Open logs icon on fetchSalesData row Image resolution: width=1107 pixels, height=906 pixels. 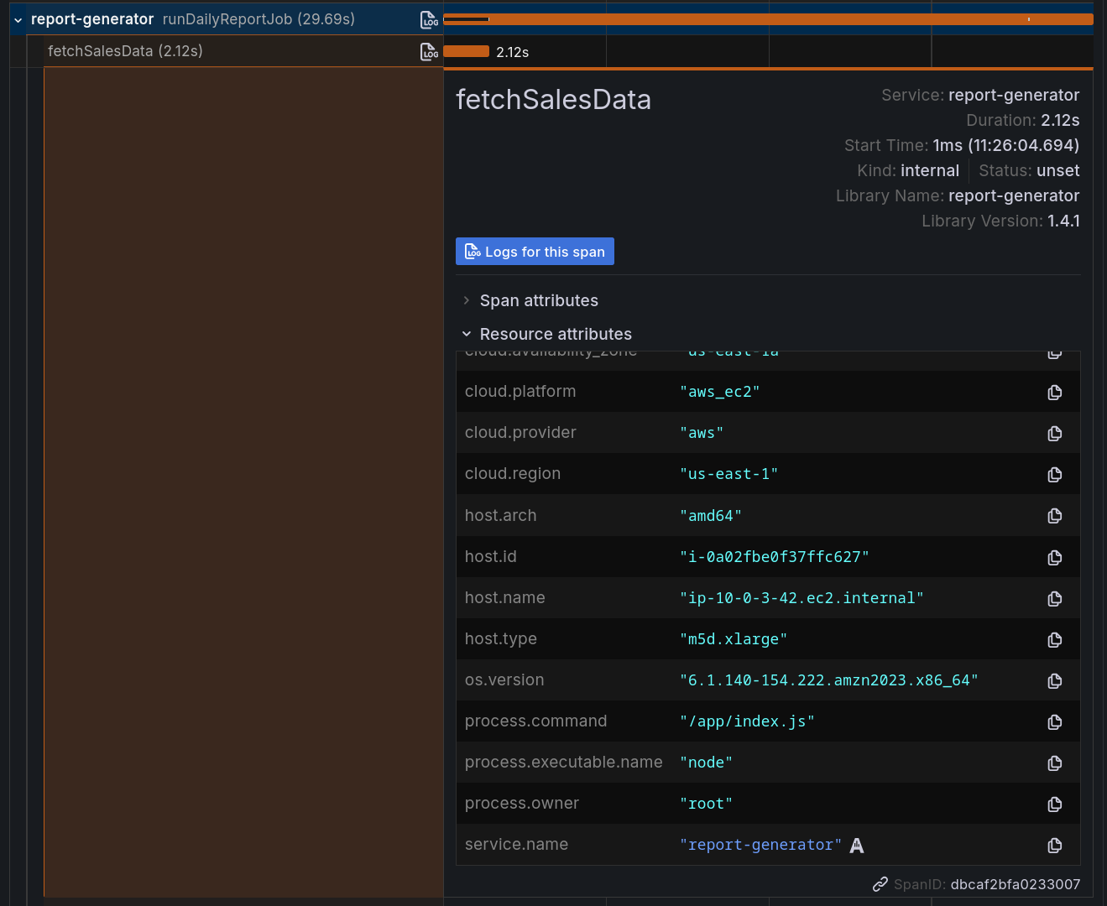429,52
